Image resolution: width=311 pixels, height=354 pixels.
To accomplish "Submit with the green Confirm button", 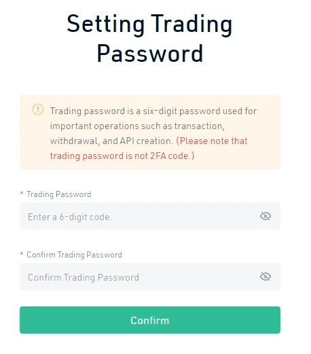I will (150, 320).
